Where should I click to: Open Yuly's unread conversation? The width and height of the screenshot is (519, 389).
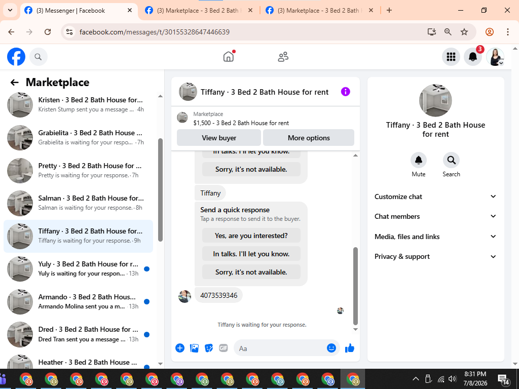(x=79, y=268)
